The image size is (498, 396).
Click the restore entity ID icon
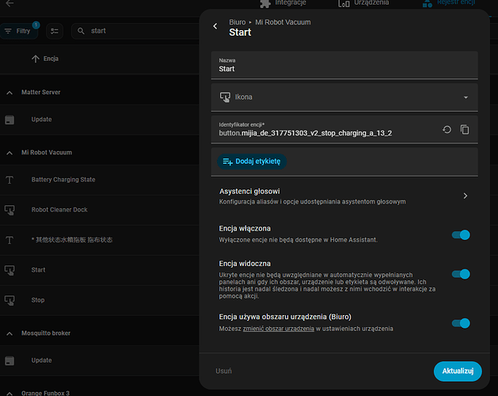[447, 129]
